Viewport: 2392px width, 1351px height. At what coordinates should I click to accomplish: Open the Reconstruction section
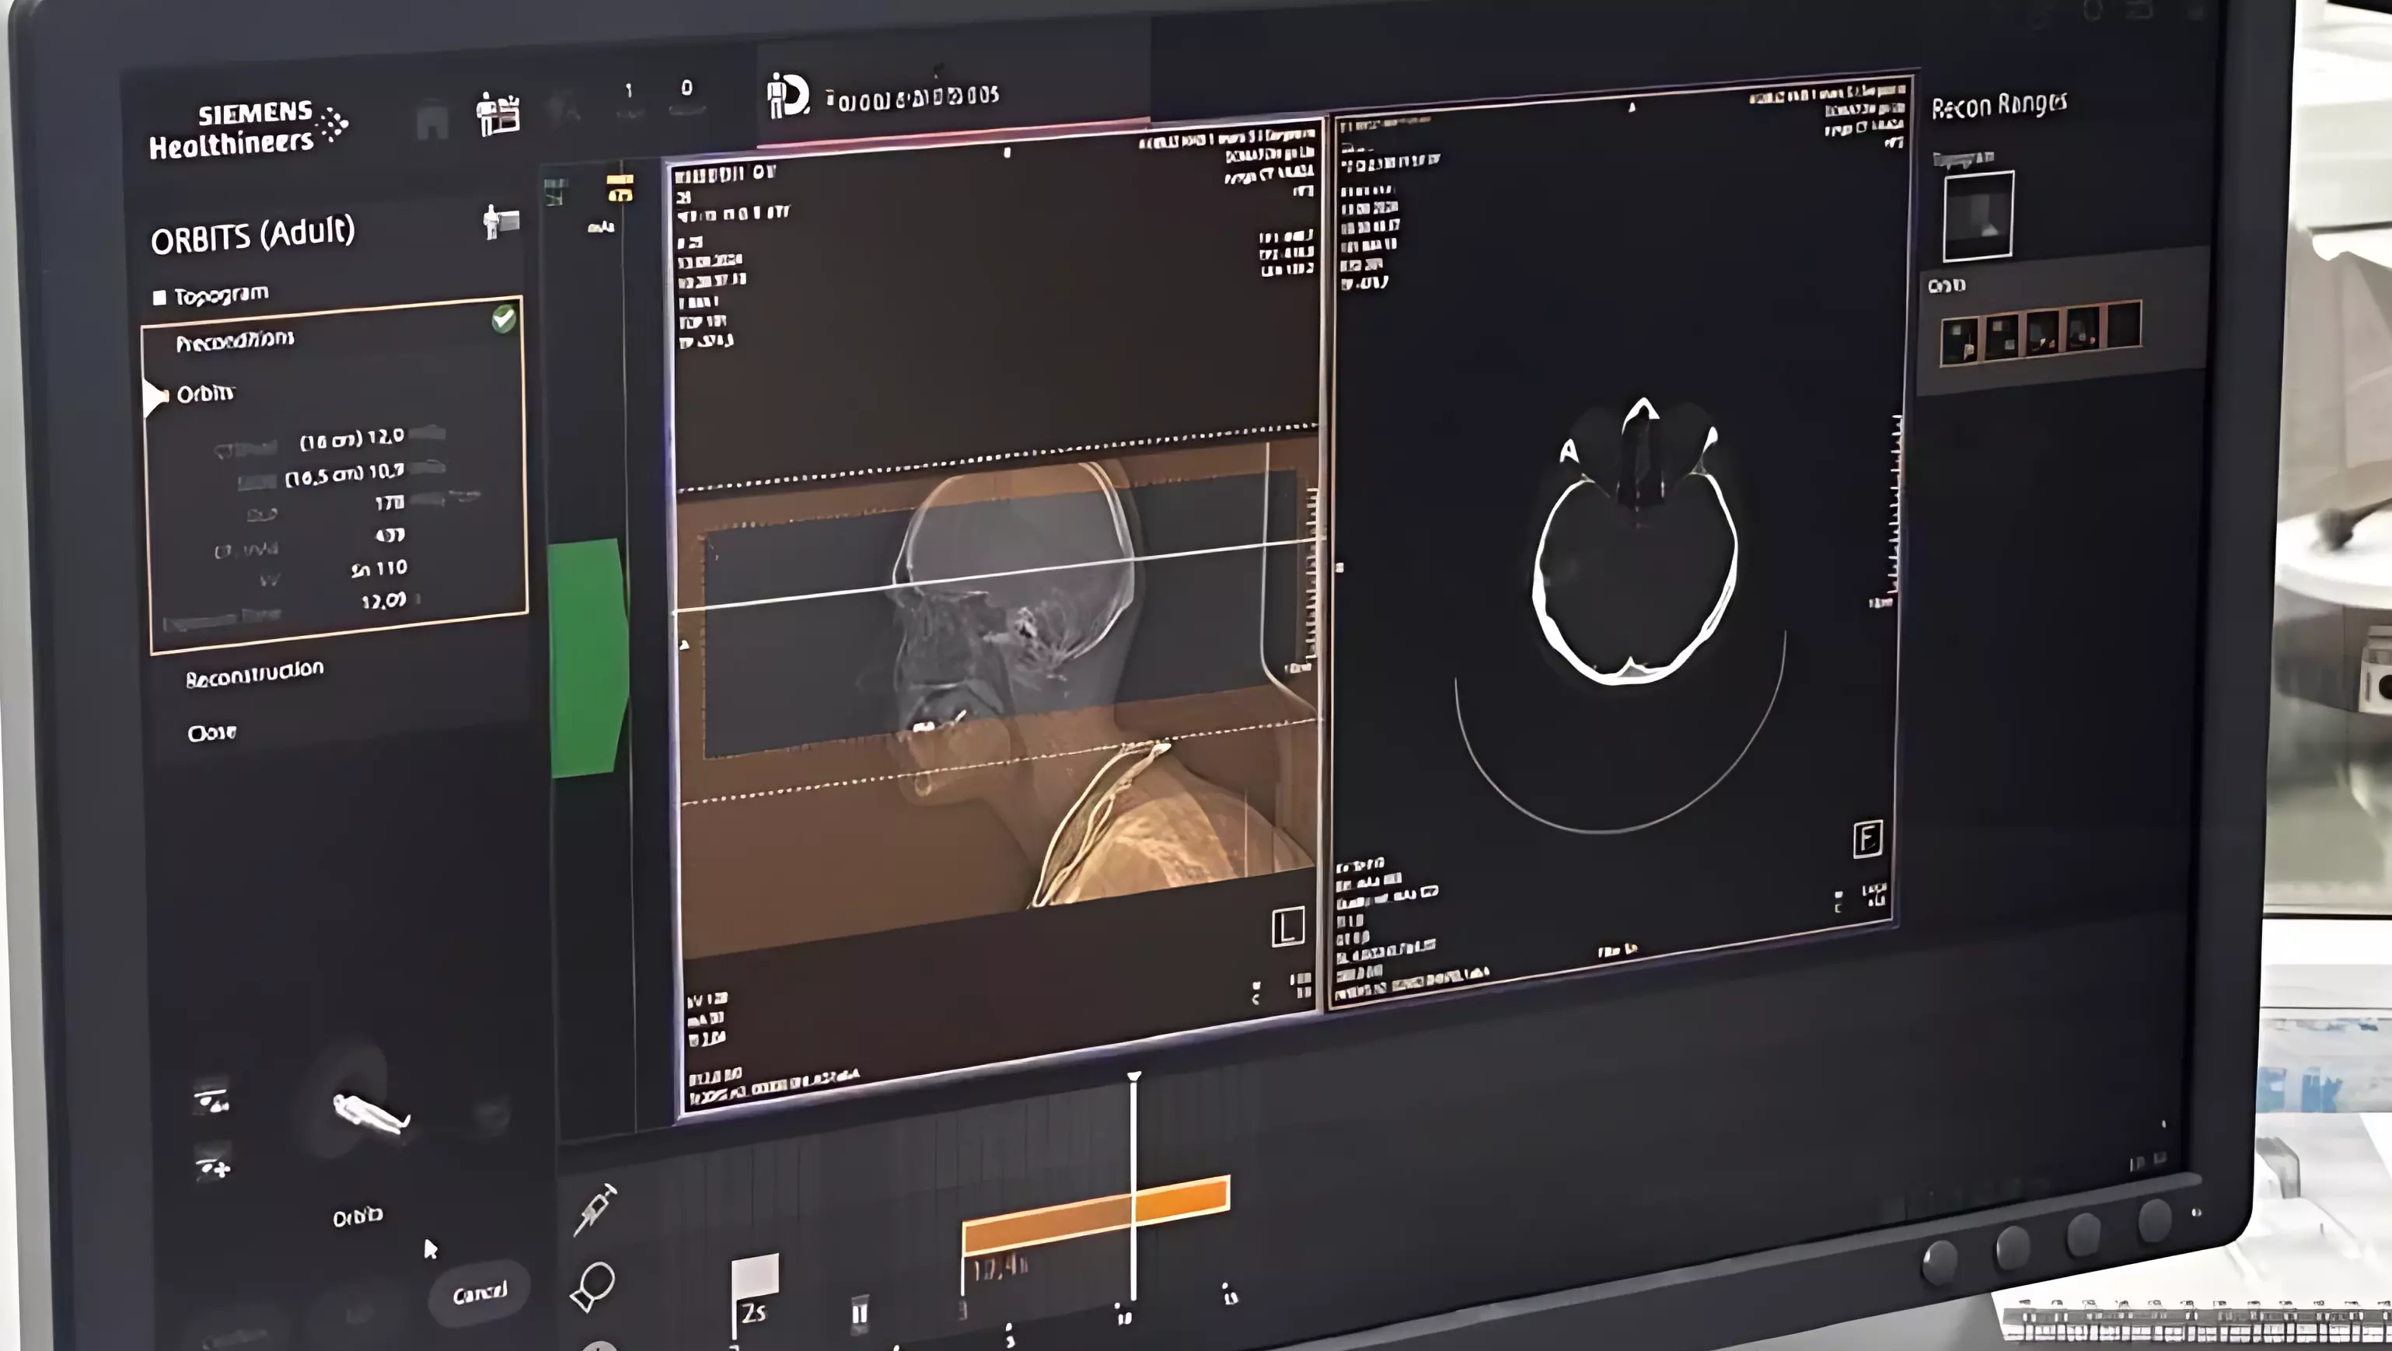(254, 673)
